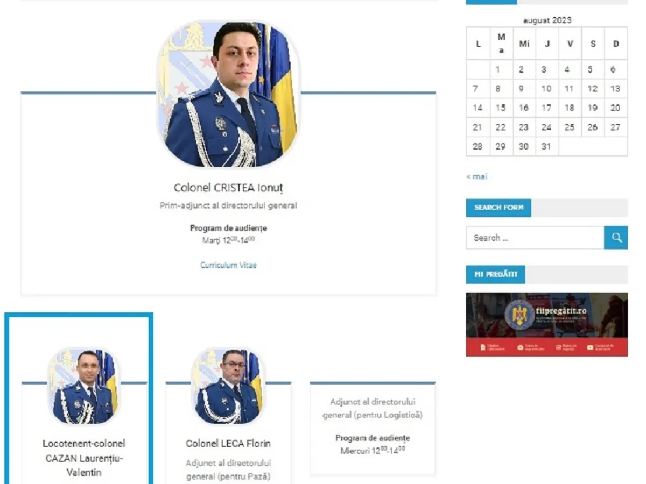This screenshot has width=646, height=484.
Task: Select day 31 in the August calendar
Action: coord(546,146)
